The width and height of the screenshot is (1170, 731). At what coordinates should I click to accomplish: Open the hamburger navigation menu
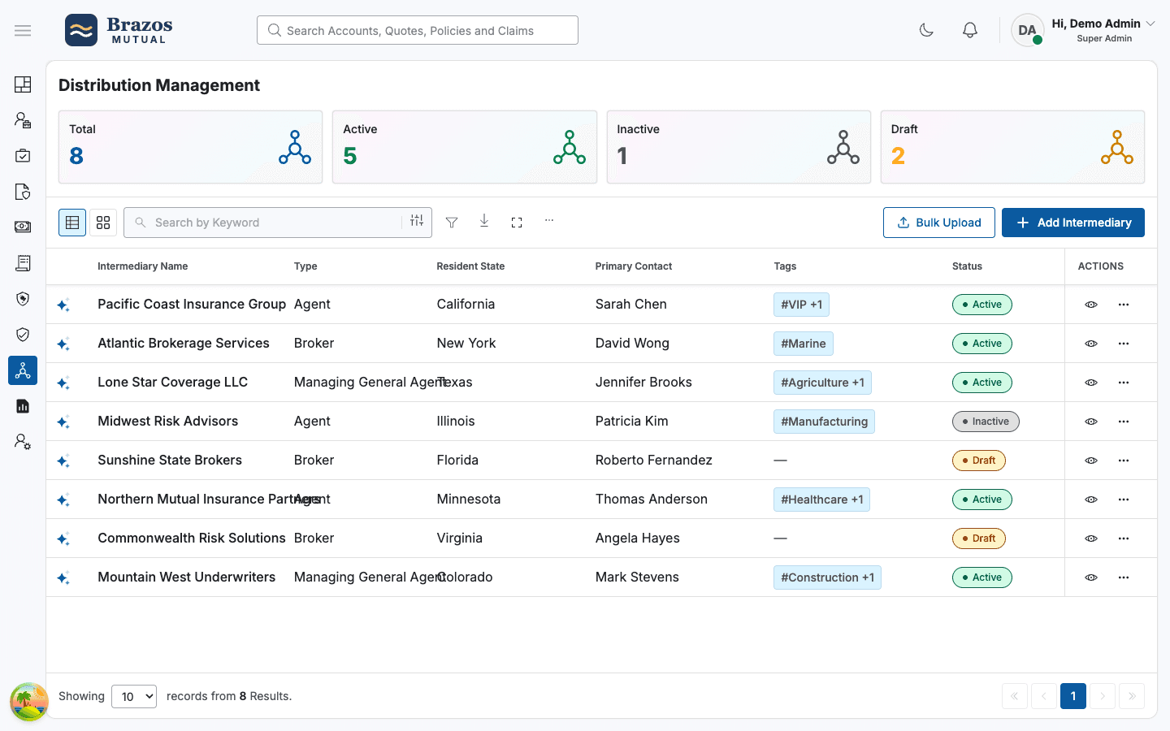[23, 31]
